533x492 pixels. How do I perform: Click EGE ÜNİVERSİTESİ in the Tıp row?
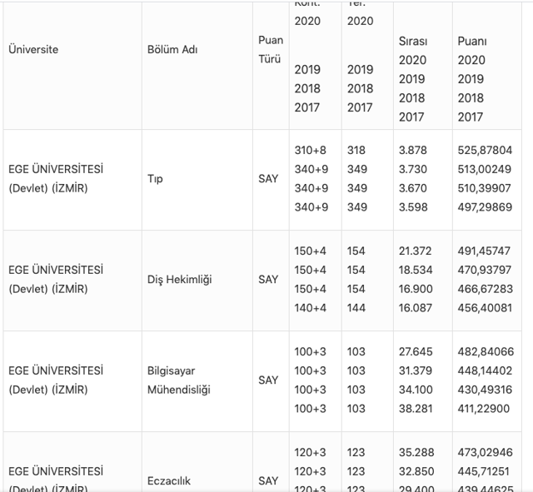coord(56,169)
